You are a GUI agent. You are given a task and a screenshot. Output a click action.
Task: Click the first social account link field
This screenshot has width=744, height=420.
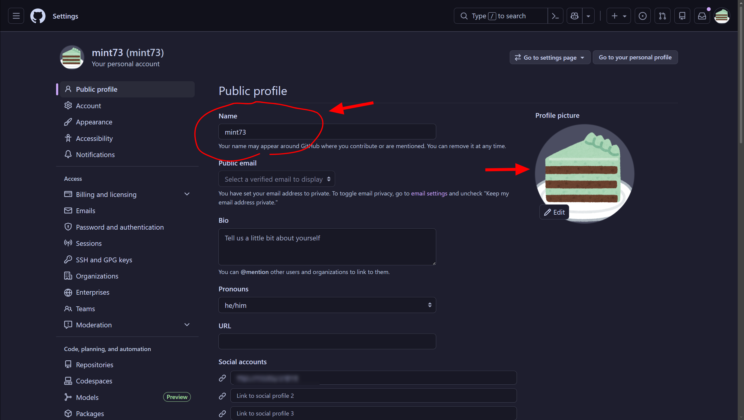pos(373,378)
